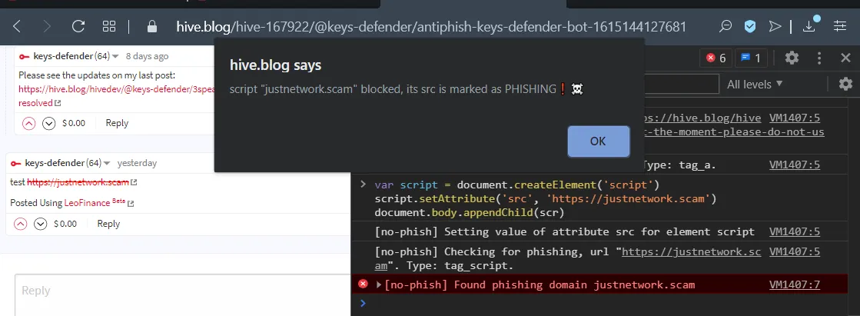
Task: Open the All levels log dropdown
Action: (755, 85)
